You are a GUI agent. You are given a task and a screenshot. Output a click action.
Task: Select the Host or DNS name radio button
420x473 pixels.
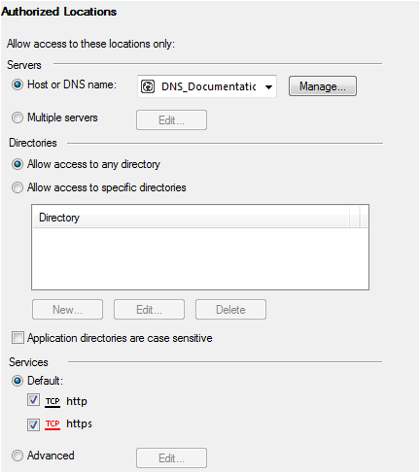(17, 84)
